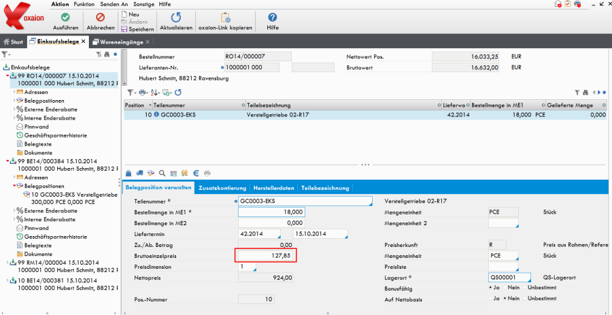Screen dimensions: 612x315
Task: Open the table A-Z sort dropdown
Action: pyautogui.click(x=154, y=93)
